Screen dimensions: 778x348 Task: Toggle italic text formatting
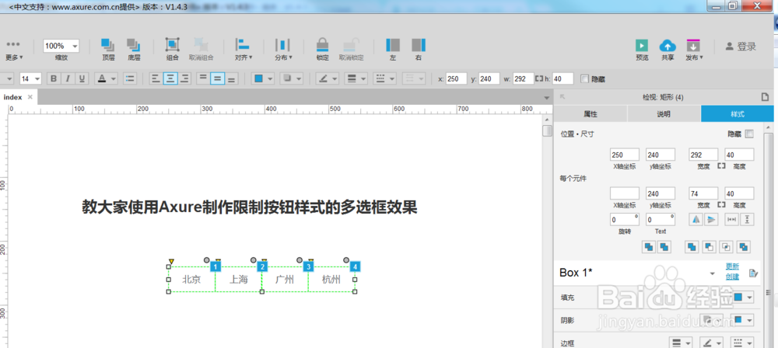[x=68, y=78]
